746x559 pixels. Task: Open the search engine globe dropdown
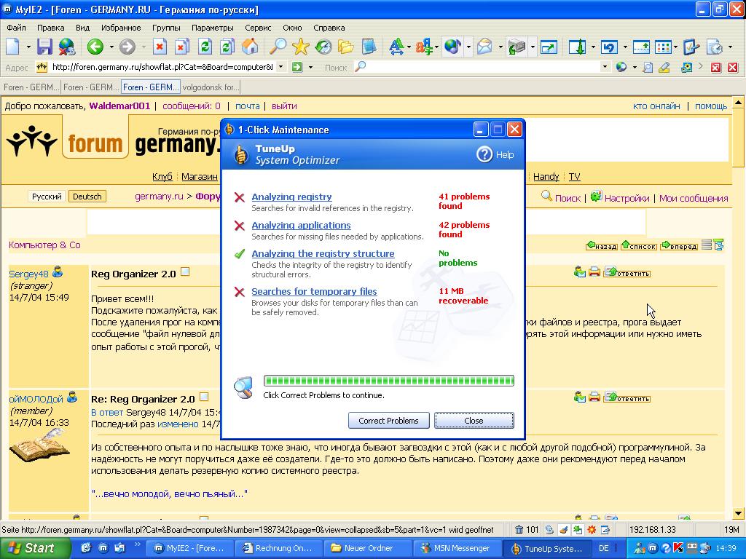coord(635,68)
